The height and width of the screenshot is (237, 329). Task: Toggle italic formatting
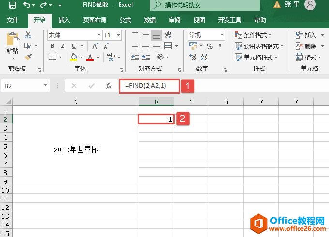tap(63, 46)
